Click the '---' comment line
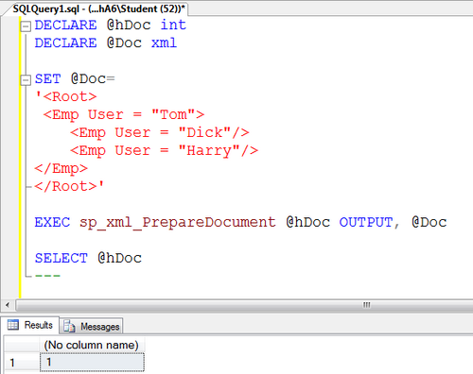Viewport: 473px width, 374px height. point(47,276)
